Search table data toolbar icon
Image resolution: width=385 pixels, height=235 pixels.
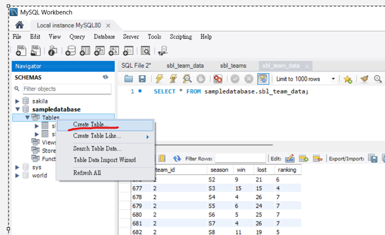click(145, 51)
